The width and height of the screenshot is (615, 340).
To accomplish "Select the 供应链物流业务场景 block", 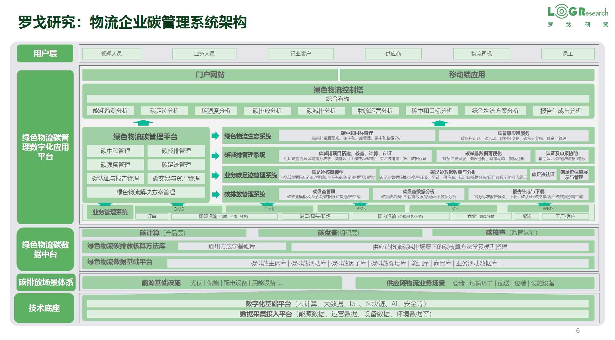I will coord(475,283).
